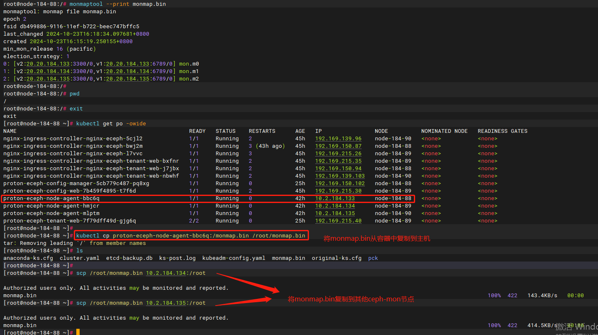This screenshot has height=335, width=598.
Task: Click the kubectl cp command text
Action: pos(191,236)
